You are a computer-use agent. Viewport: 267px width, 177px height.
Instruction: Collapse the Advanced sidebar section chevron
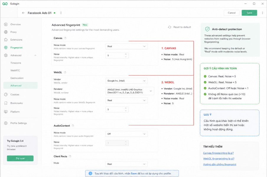click(x=35, y=55)
